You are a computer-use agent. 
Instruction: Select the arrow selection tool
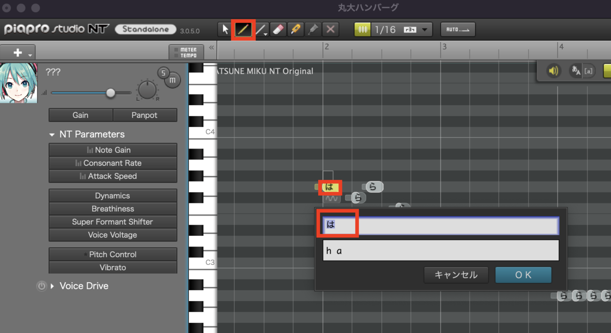(225, 29)
